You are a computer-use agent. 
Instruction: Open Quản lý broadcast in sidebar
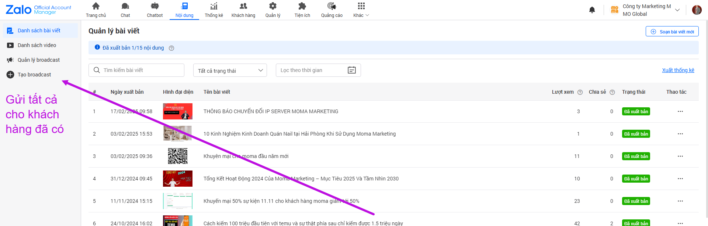click(41, 60)
